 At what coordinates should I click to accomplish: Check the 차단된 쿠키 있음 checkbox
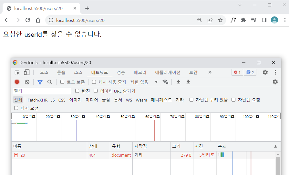tap(191, 100)
